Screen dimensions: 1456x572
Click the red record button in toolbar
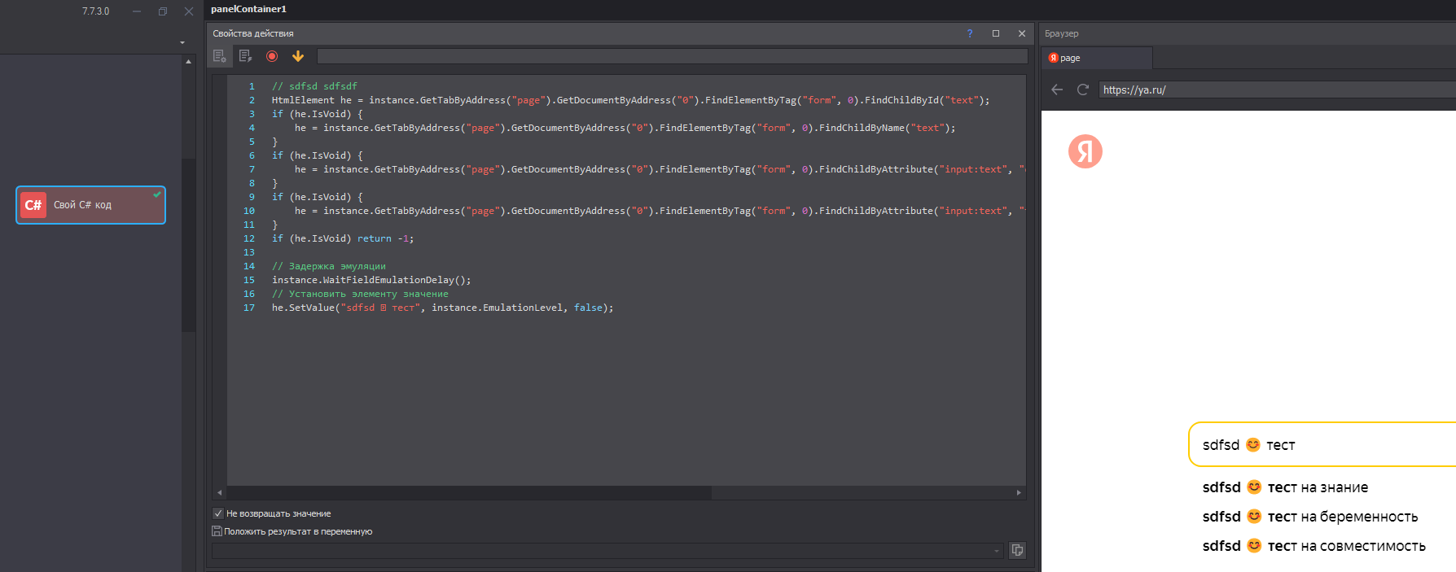pos(272,56)
